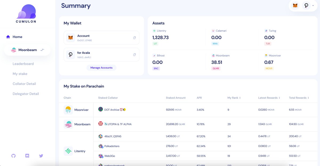Click the Moonriver chain icon in the stake table

(68, 109)
